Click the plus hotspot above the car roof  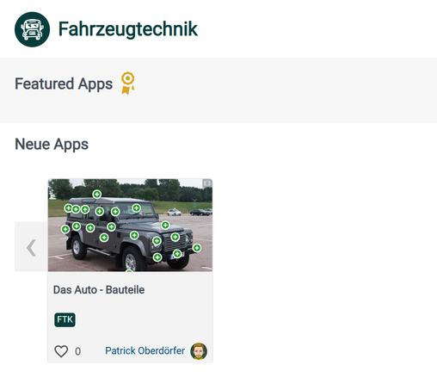[97, 195]
